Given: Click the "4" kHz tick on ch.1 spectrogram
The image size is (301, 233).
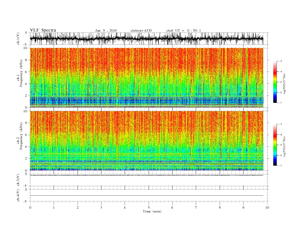Looking at the screenshot, I should [27, 84].
